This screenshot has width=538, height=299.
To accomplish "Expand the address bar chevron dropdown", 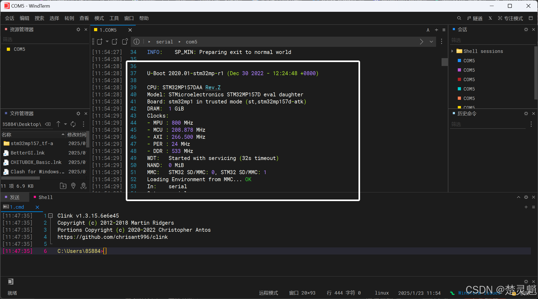I will pyautogui.click(x=431, y=42).
